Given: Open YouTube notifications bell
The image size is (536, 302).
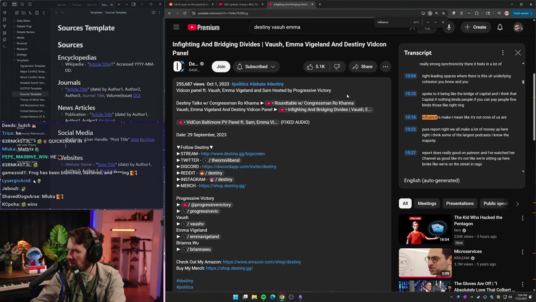Looking at the screenshot, I should click(x=500, y=27).
